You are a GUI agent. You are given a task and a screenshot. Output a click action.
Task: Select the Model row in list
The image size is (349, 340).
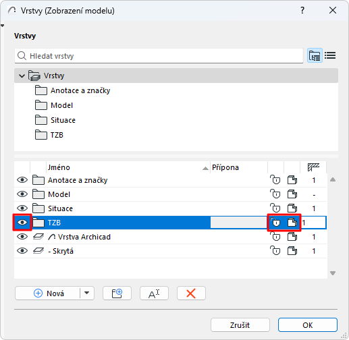pos(170,194)
